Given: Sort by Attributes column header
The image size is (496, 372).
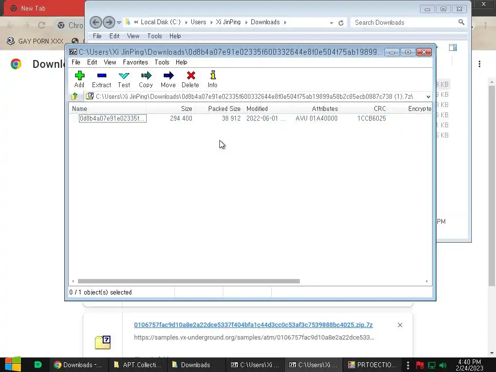Looking at the screenshot, I should 316,109.
